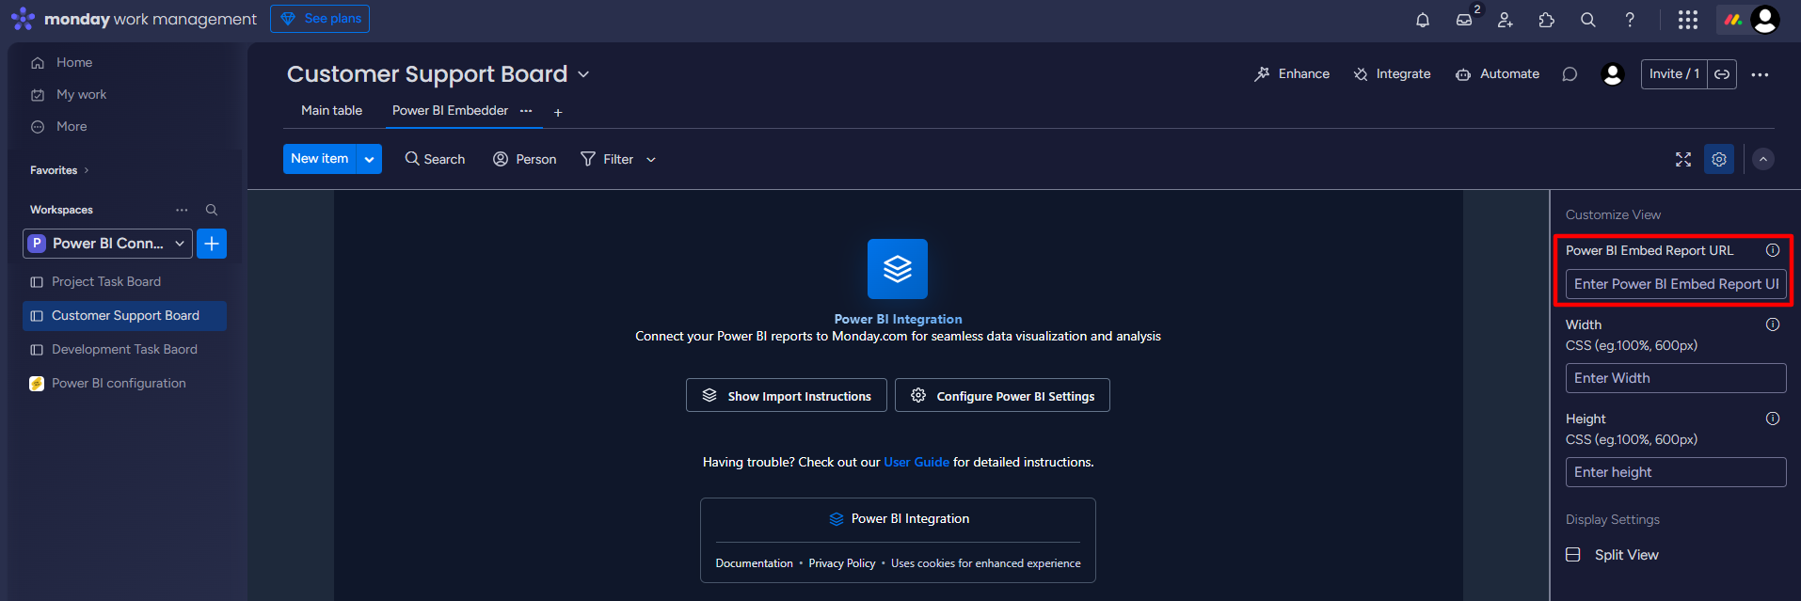Show info icon for Width

tap(1773, 324)
